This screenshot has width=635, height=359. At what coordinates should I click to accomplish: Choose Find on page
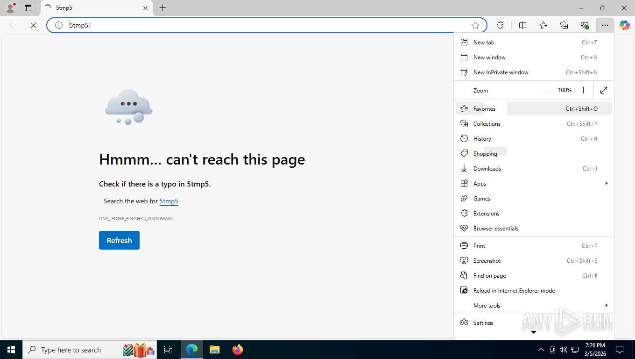[534, 276]
